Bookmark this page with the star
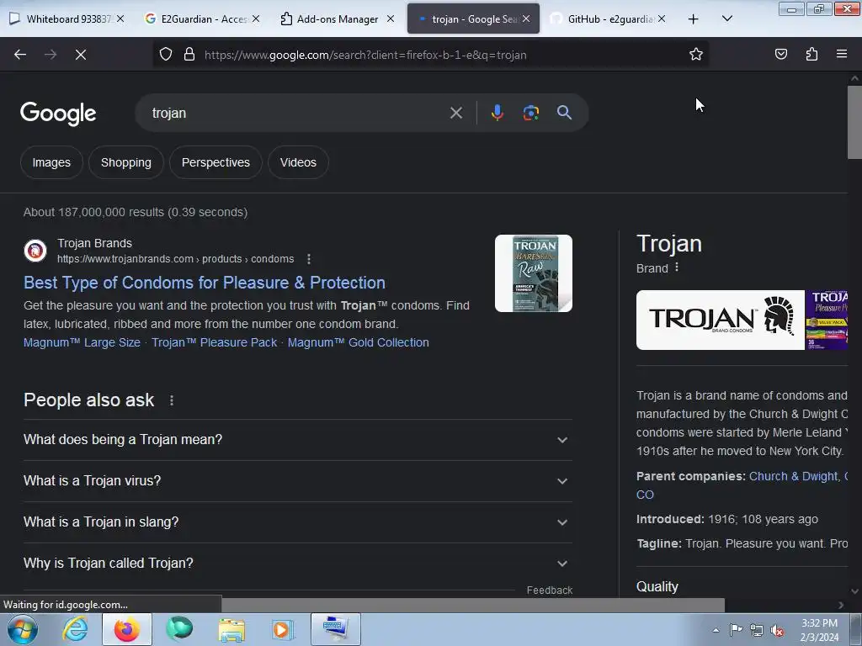Viewport: 862px width, 646px height. click(x=696, y=55)
